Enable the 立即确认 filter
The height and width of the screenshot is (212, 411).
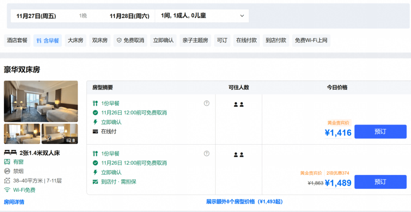pos(163,41)
